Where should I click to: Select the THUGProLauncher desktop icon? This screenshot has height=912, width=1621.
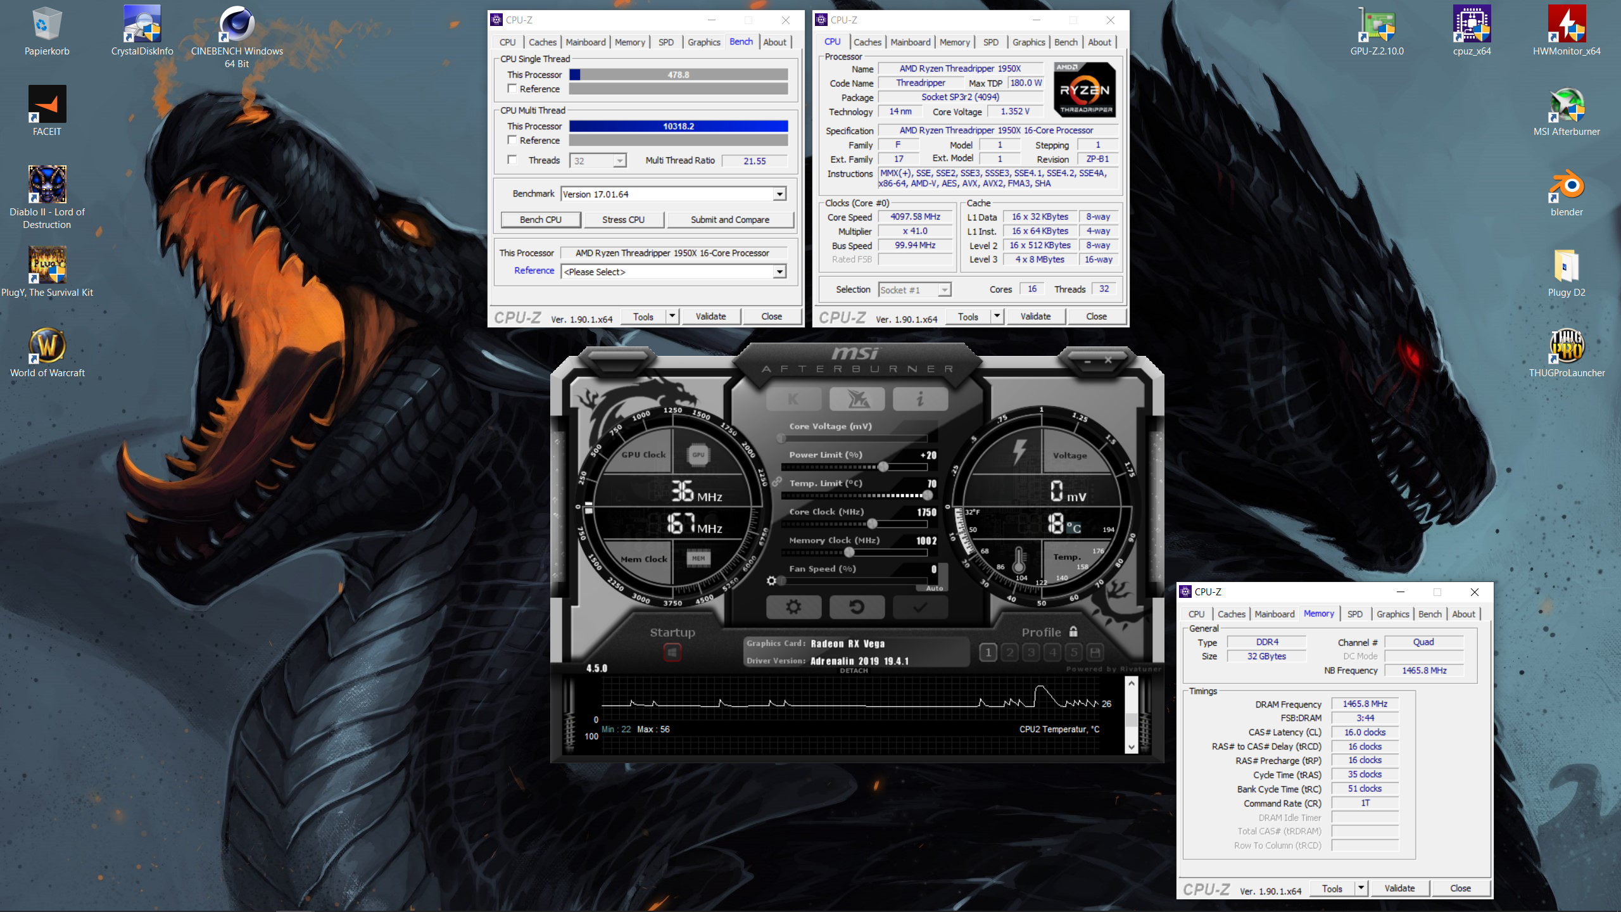point(1567,353)
